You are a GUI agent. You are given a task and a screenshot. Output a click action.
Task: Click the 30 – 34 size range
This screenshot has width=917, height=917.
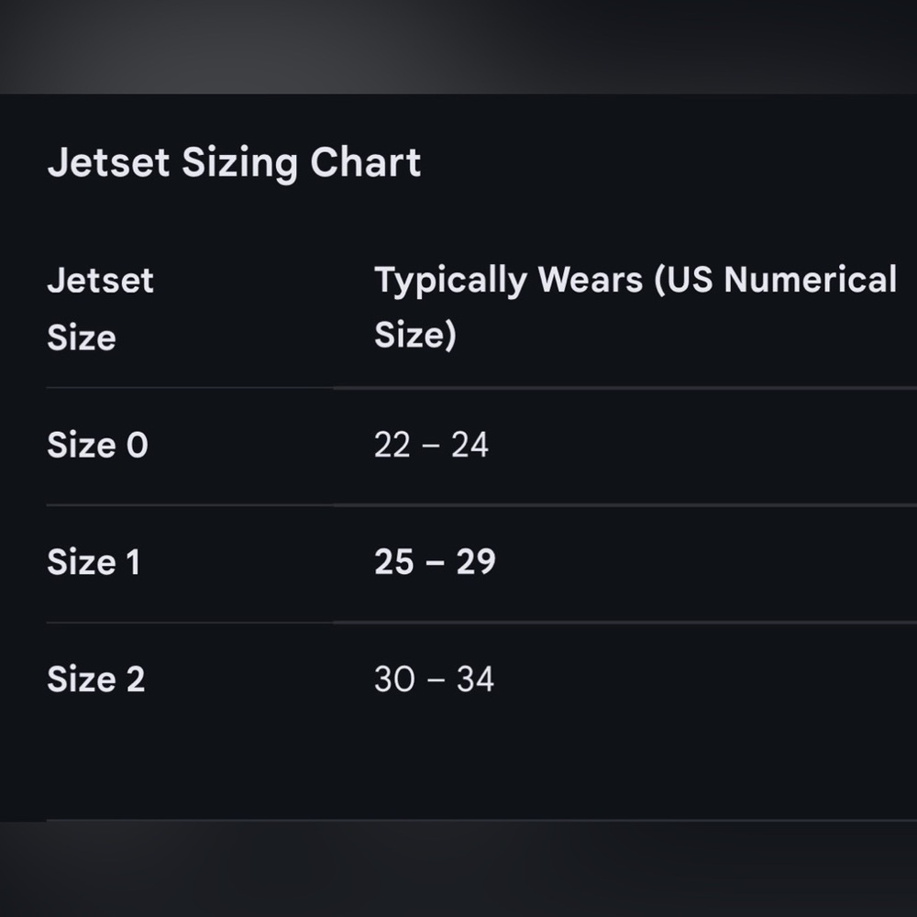(434, 679)
